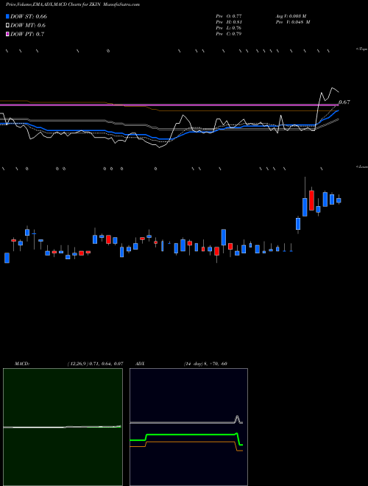
Task: Select the 'DOW ST: 0.66' legend text
Action: [29, 16]
